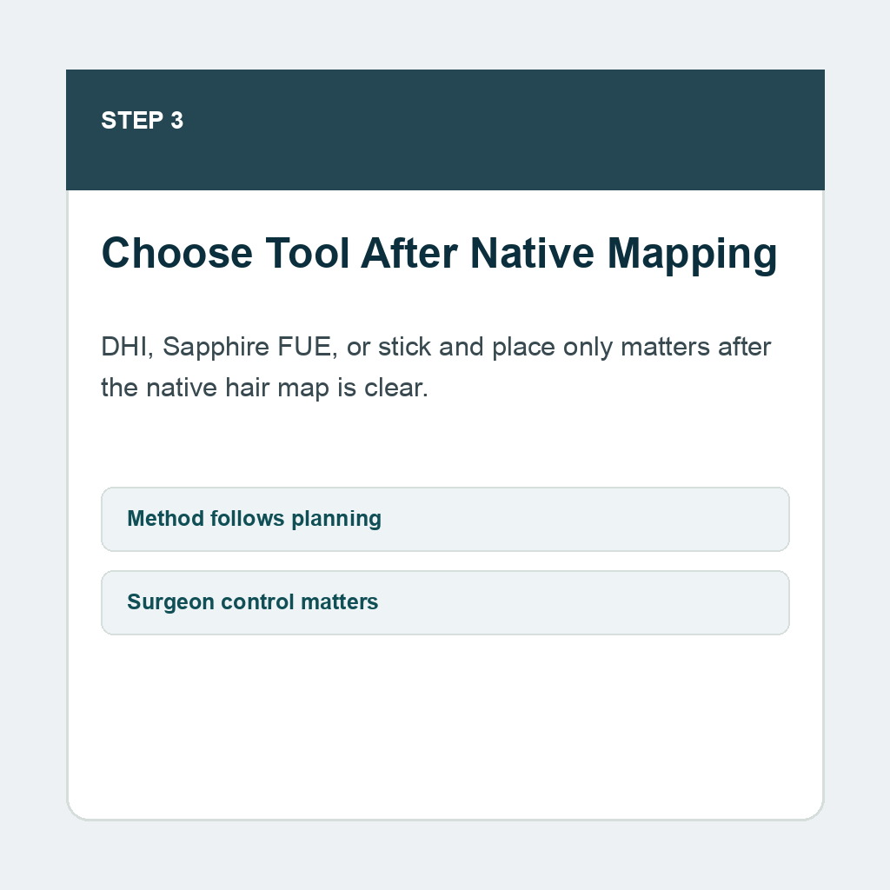Select the Choose Tool After Native Mapping heading
The height and width of the screenshot is (890, 890).
(439, 254)
